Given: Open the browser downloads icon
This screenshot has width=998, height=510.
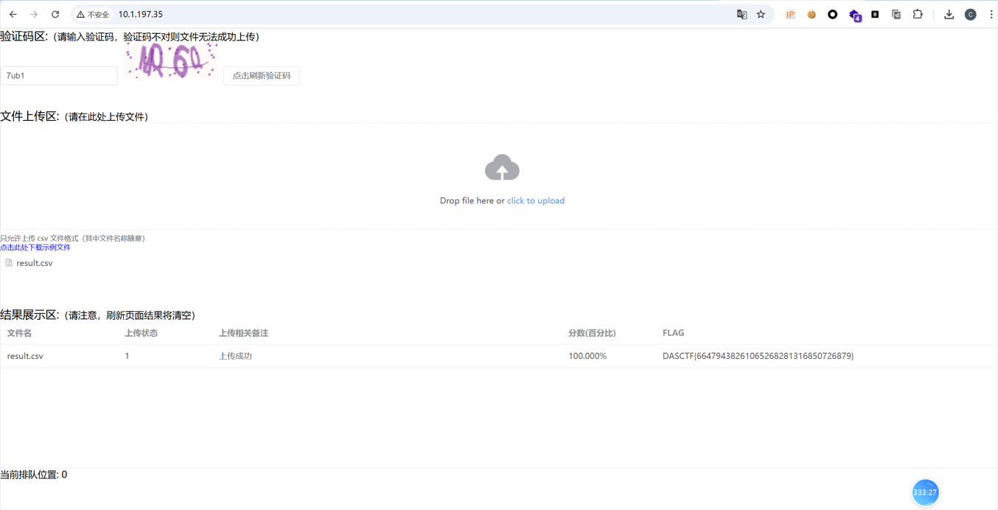Looking at the screenshot, I should click(x=949, y=15).
